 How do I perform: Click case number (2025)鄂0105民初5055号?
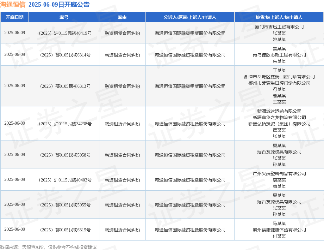pos(65,205)
